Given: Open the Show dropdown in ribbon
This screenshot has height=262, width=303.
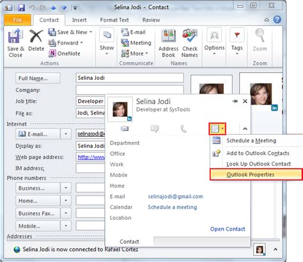Looking at the screenshot, I should 107,42.
